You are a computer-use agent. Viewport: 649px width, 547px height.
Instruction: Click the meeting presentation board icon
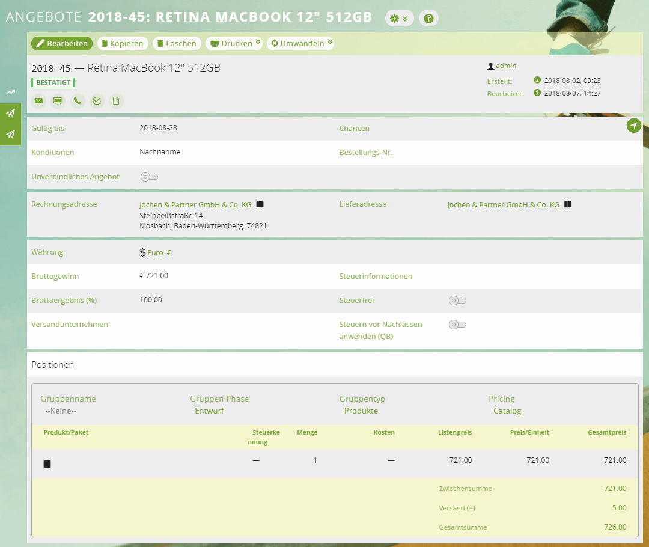58,101
